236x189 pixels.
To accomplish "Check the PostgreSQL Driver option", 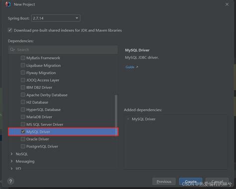I will click(x=23, y=146).
